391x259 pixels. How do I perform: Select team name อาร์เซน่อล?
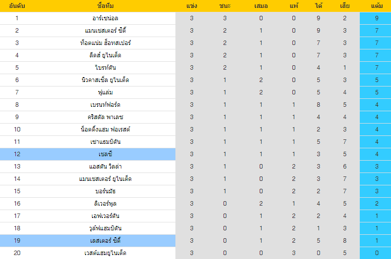coord(105,18)
